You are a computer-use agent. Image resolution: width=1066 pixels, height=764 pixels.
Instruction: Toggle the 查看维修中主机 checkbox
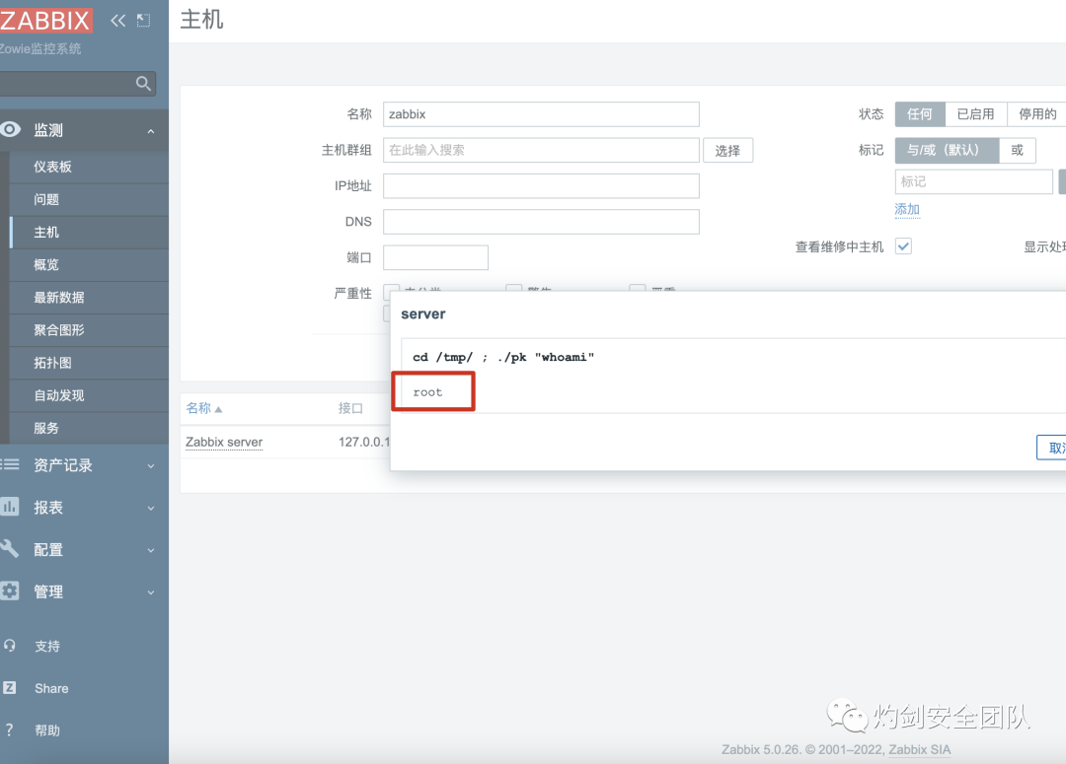pos(903,245)
